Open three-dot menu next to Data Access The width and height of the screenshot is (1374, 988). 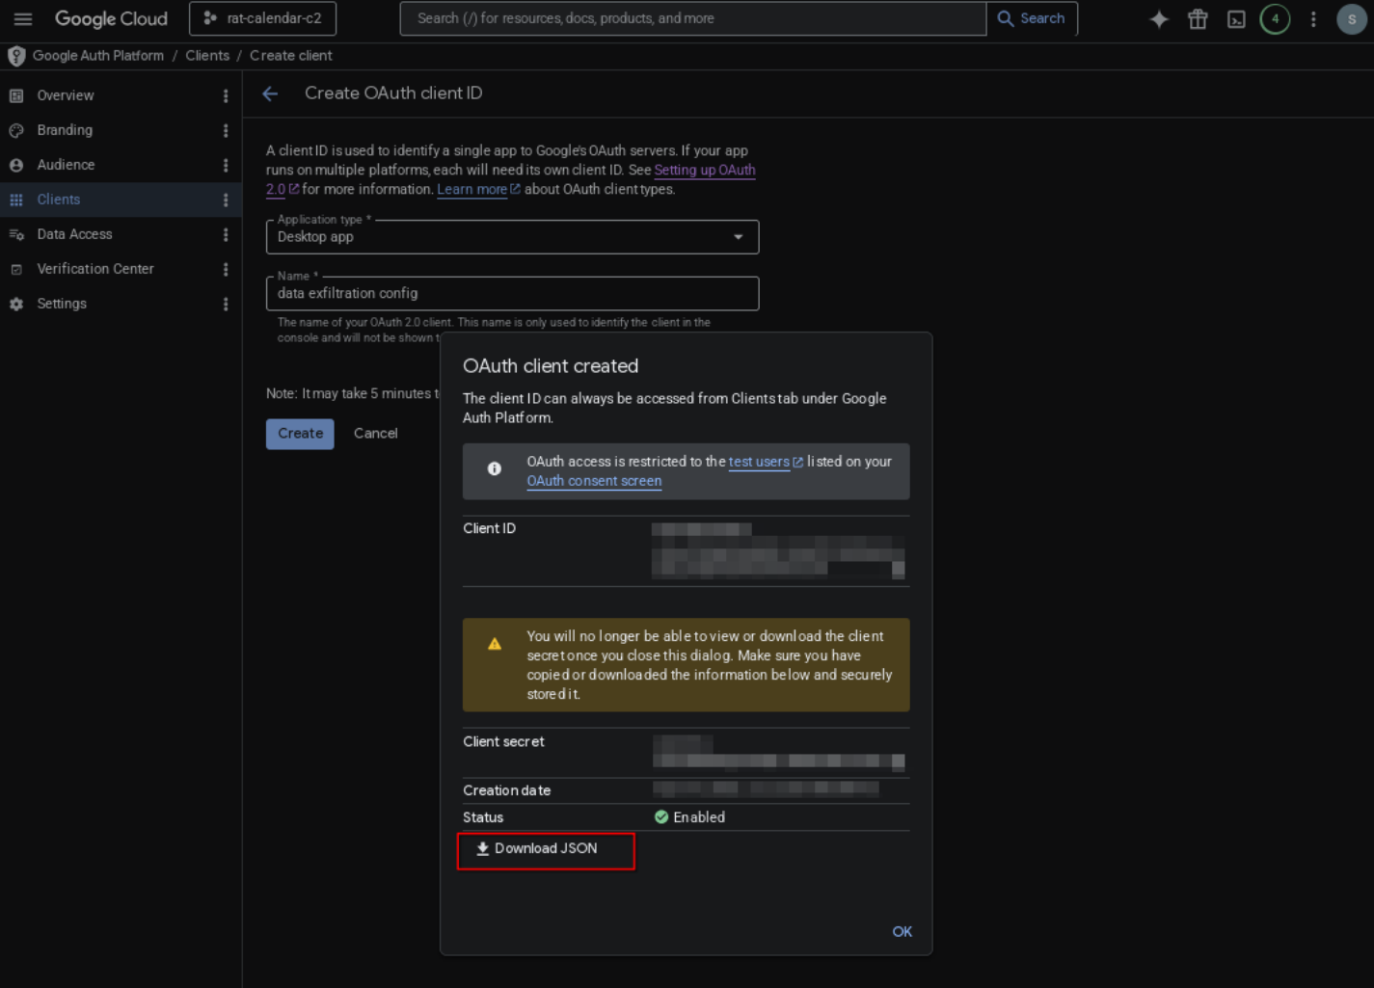coord(226,234)
